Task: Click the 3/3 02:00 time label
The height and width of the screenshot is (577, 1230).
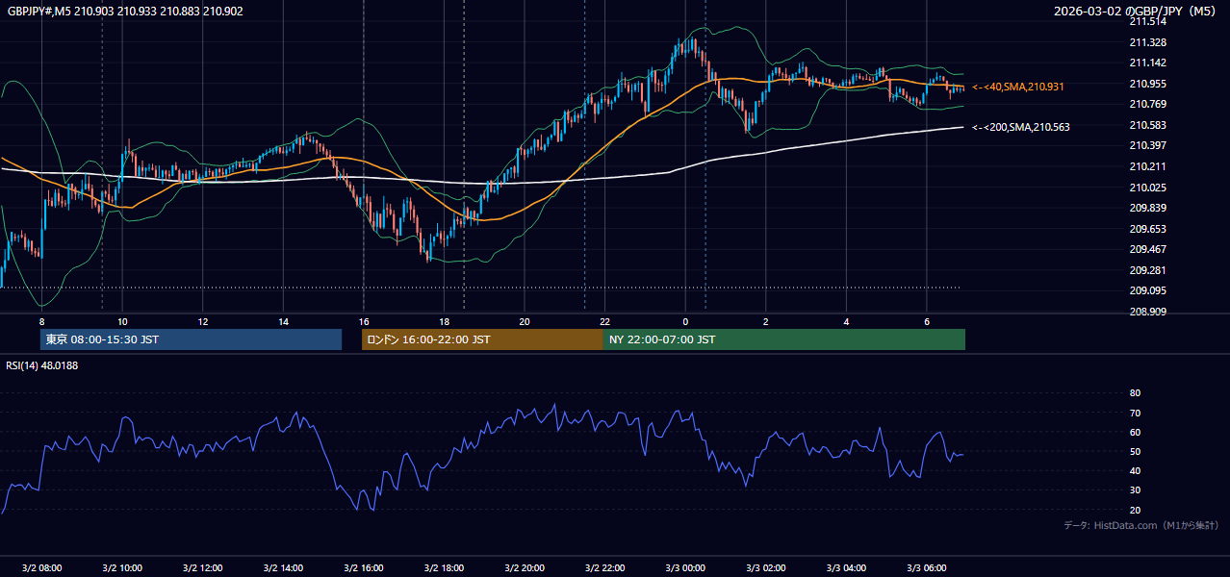Action: (x=766, y=568)
